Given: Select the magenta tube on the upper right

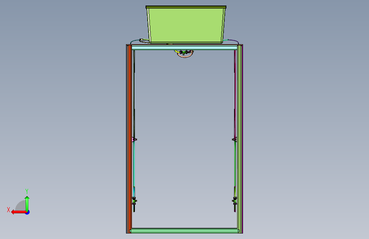Looking at the screenshot, I should 235,94.
